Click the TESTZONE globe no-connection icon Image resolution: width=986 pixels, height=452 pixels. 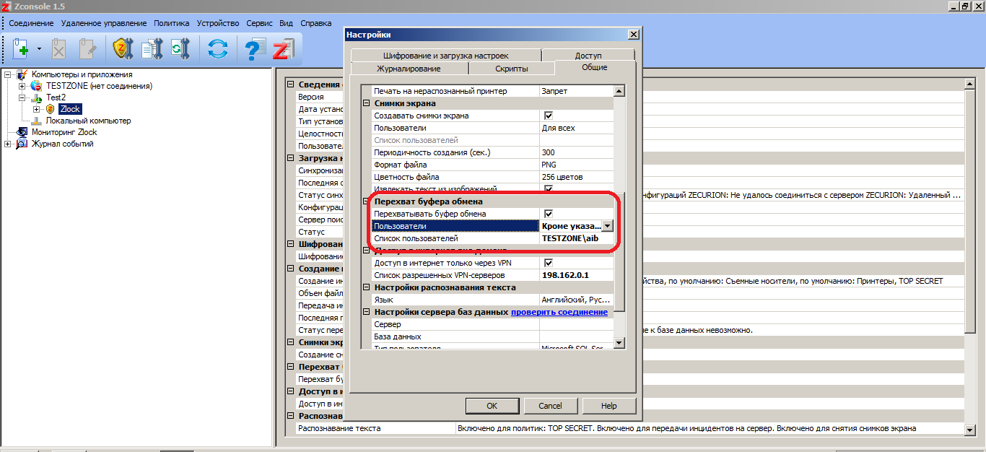coord(36,86)
